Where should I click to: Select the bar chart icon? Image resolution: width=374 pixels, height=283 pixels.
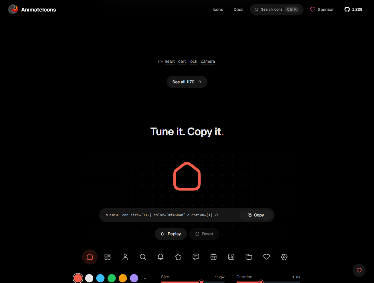231,257
